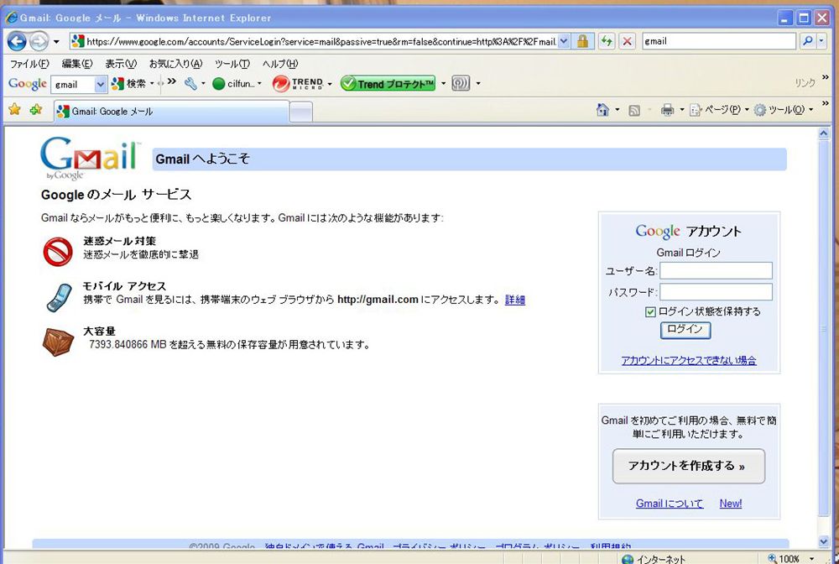Show more Google toolbar buttons chevron
The image size is (839, 564).
pos(172,82)
